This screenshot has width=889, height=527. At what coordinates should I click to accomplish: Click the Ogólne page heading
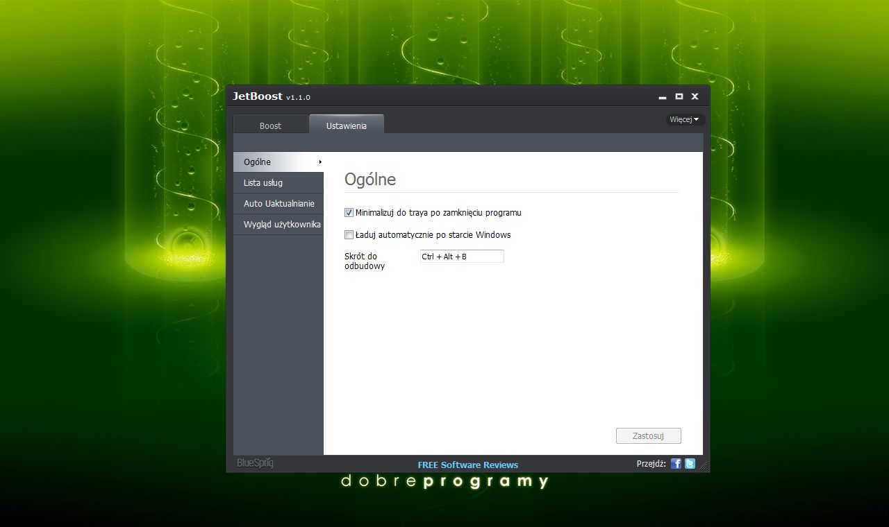pos(370,180)
